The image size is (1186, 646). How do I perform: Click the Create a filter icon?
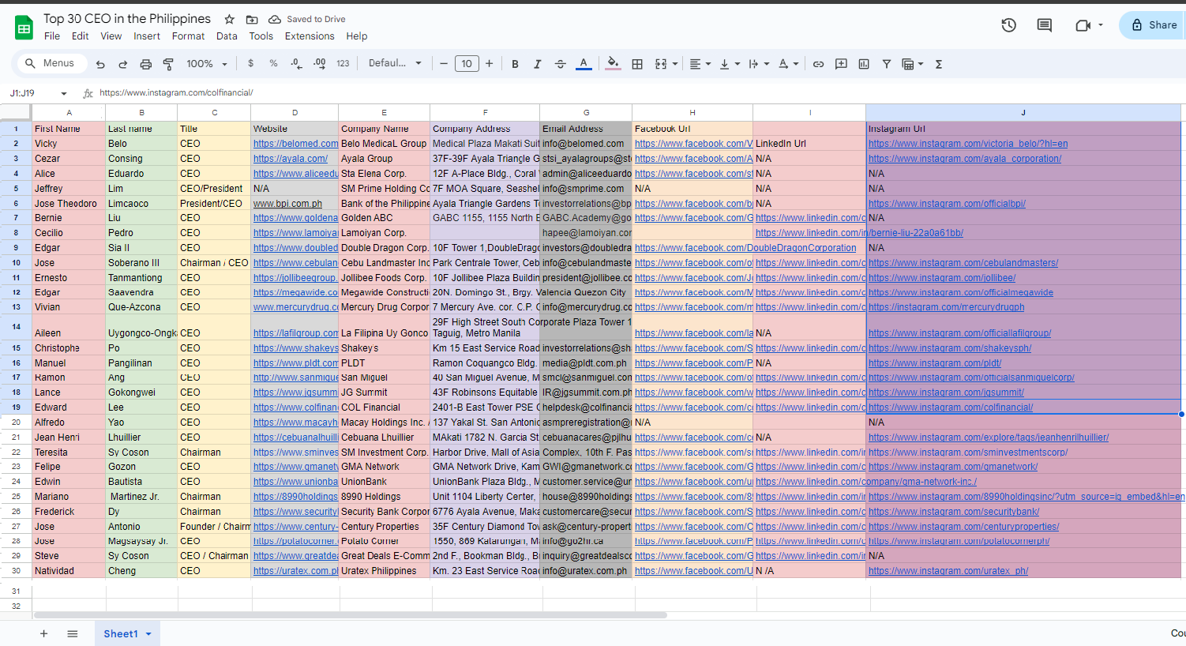(887, 64)
